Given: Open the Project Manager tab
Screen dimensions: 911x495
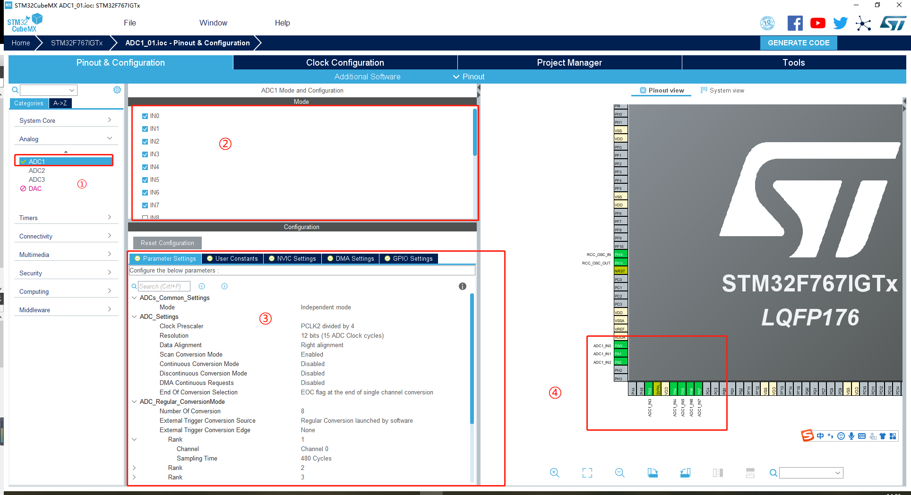Looking at the screenshot, I should coord(569,62).
